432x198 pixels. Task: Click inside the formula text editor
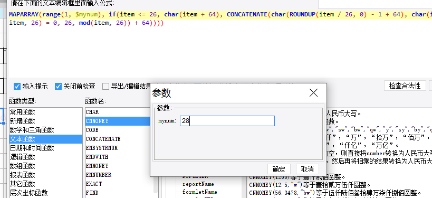point(220,44)
